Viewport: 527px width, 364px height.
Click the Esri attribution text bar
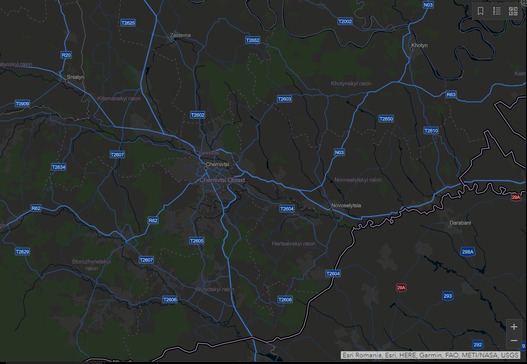click(x=431, y=355)
